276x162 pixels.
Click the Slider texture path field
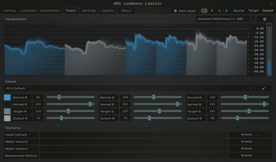pyautogui.click(x=134, y=149)
